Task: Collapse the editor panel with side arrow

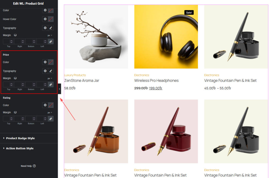Action: point(60,89)
